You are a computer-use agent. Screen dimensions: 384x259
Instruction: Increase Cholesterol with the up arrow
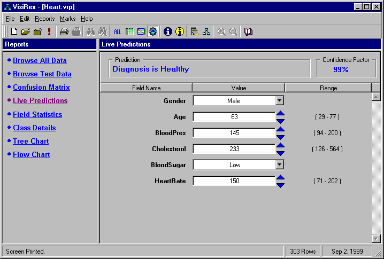tap(280, 145)
